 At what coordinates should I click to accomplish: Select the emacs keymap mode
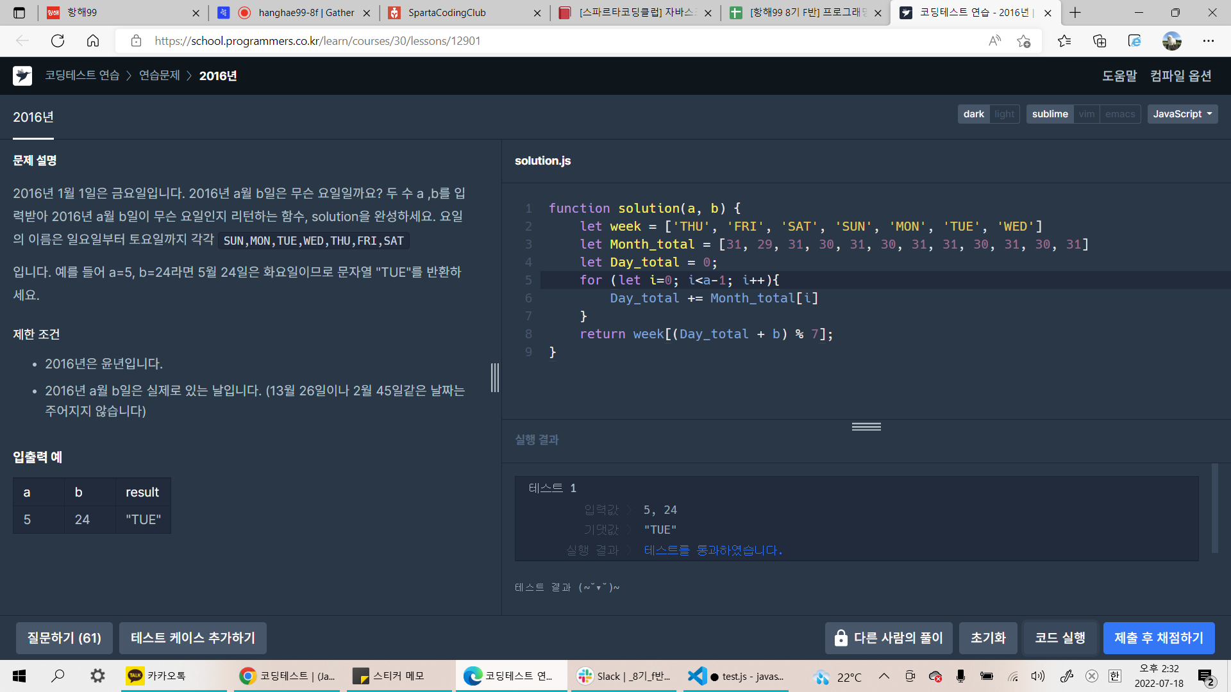[1119, 114]
